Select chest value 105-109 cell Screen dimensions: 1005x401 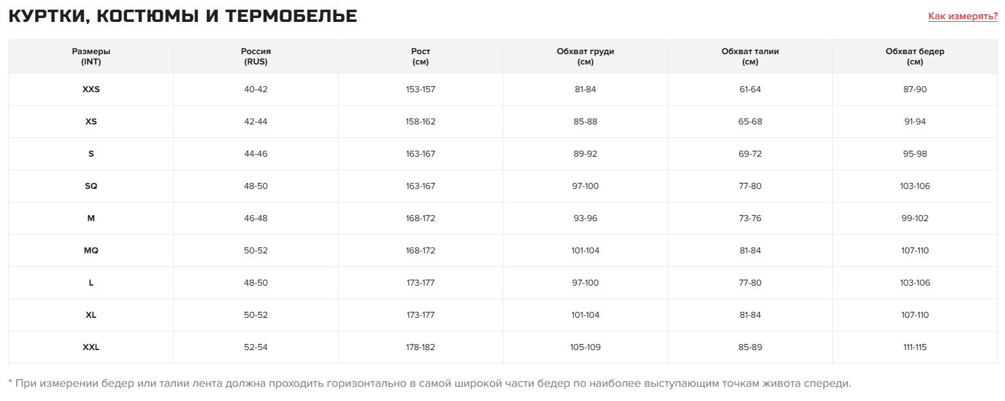click(x=585, y=347)
